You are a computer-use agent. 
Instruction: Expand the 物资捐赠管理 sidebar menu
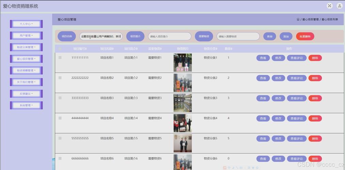pyautogui.click(x=26, y=70)
